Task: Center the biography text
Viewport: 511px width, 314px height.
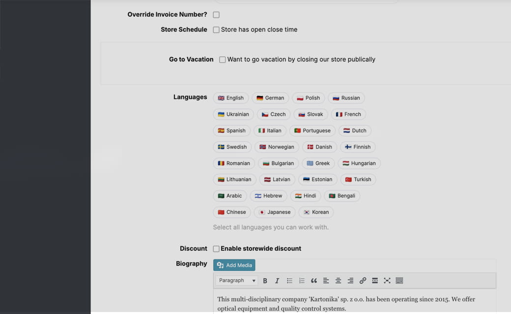Action: [x=338, y=280]
